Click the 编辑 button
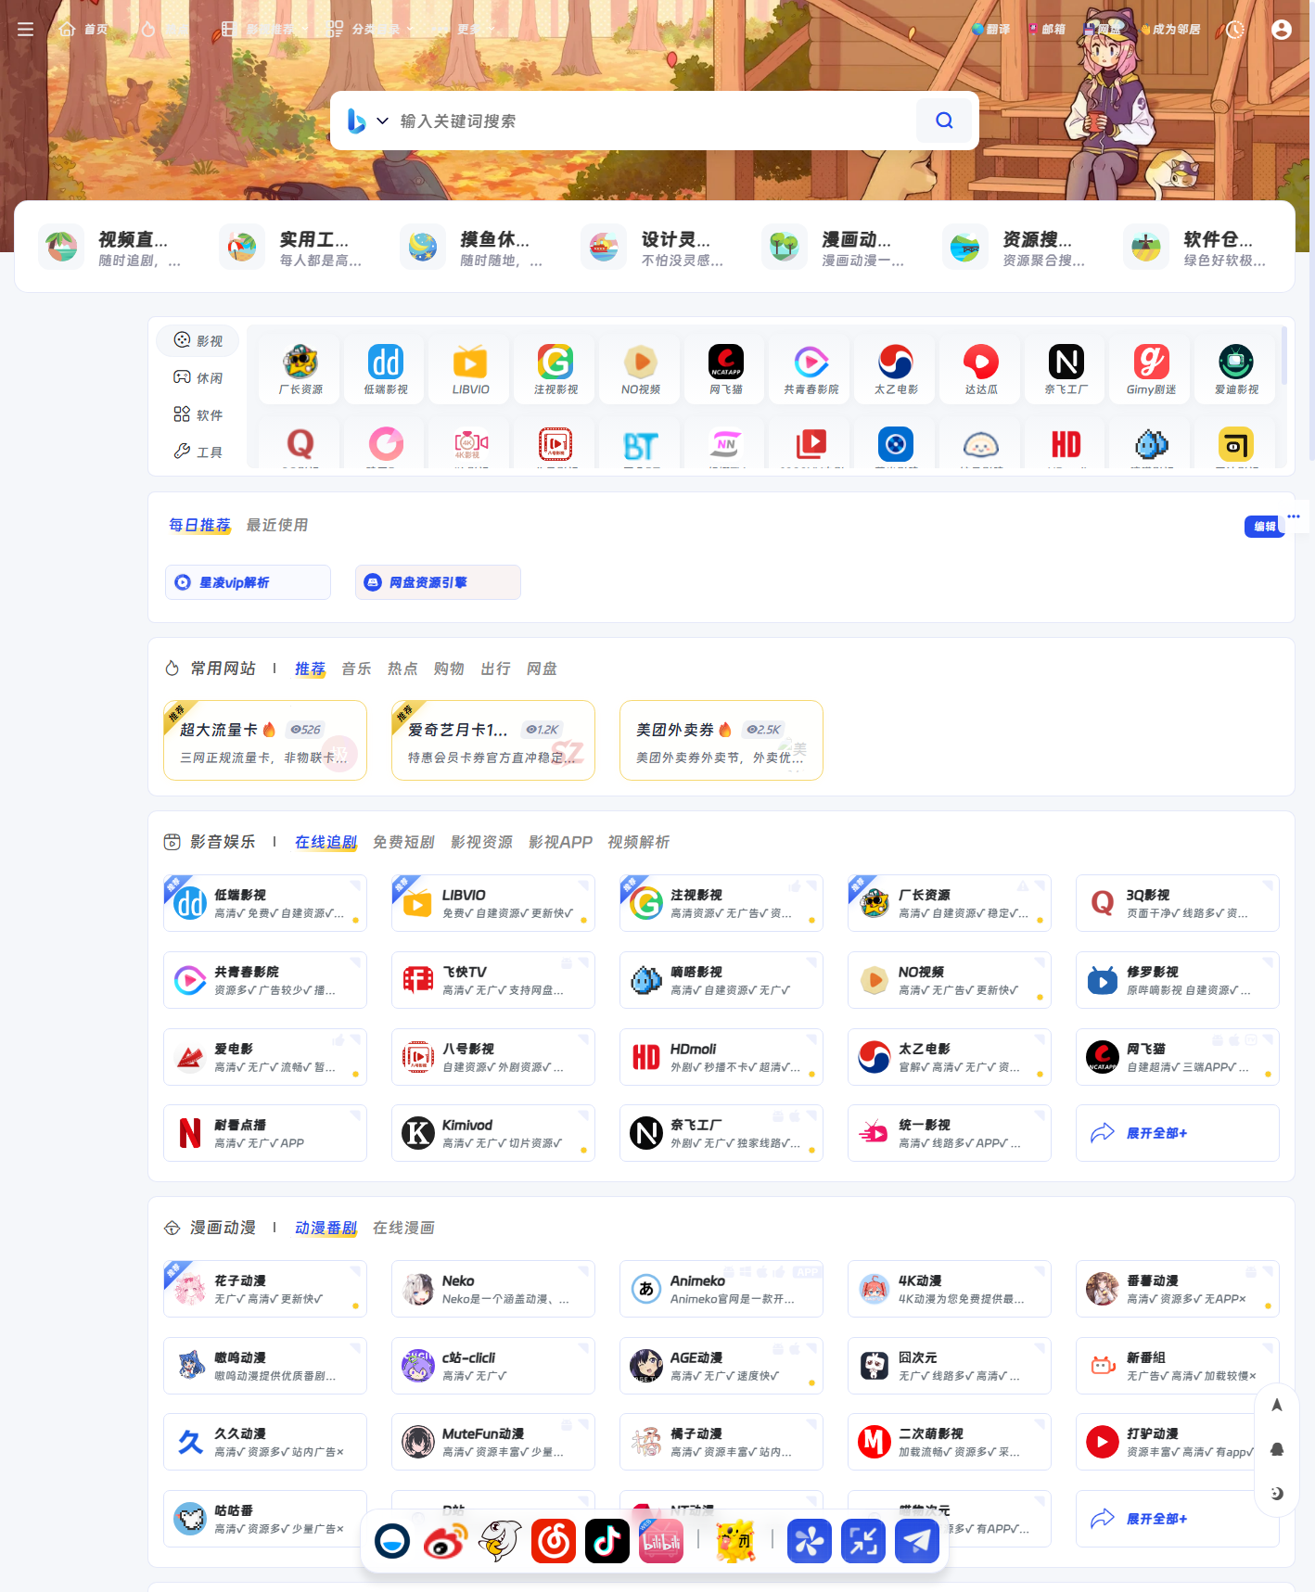The height and width of the screenshot is (1592, 1315). 1264,527
